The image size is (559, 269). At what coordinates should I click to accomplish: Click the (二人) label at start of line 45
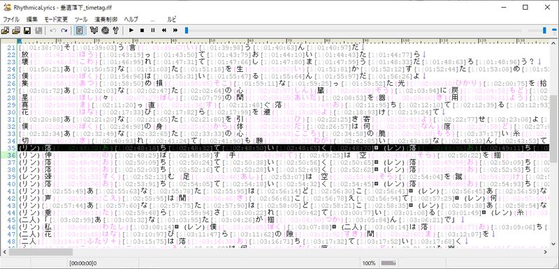tap(29, 220)
